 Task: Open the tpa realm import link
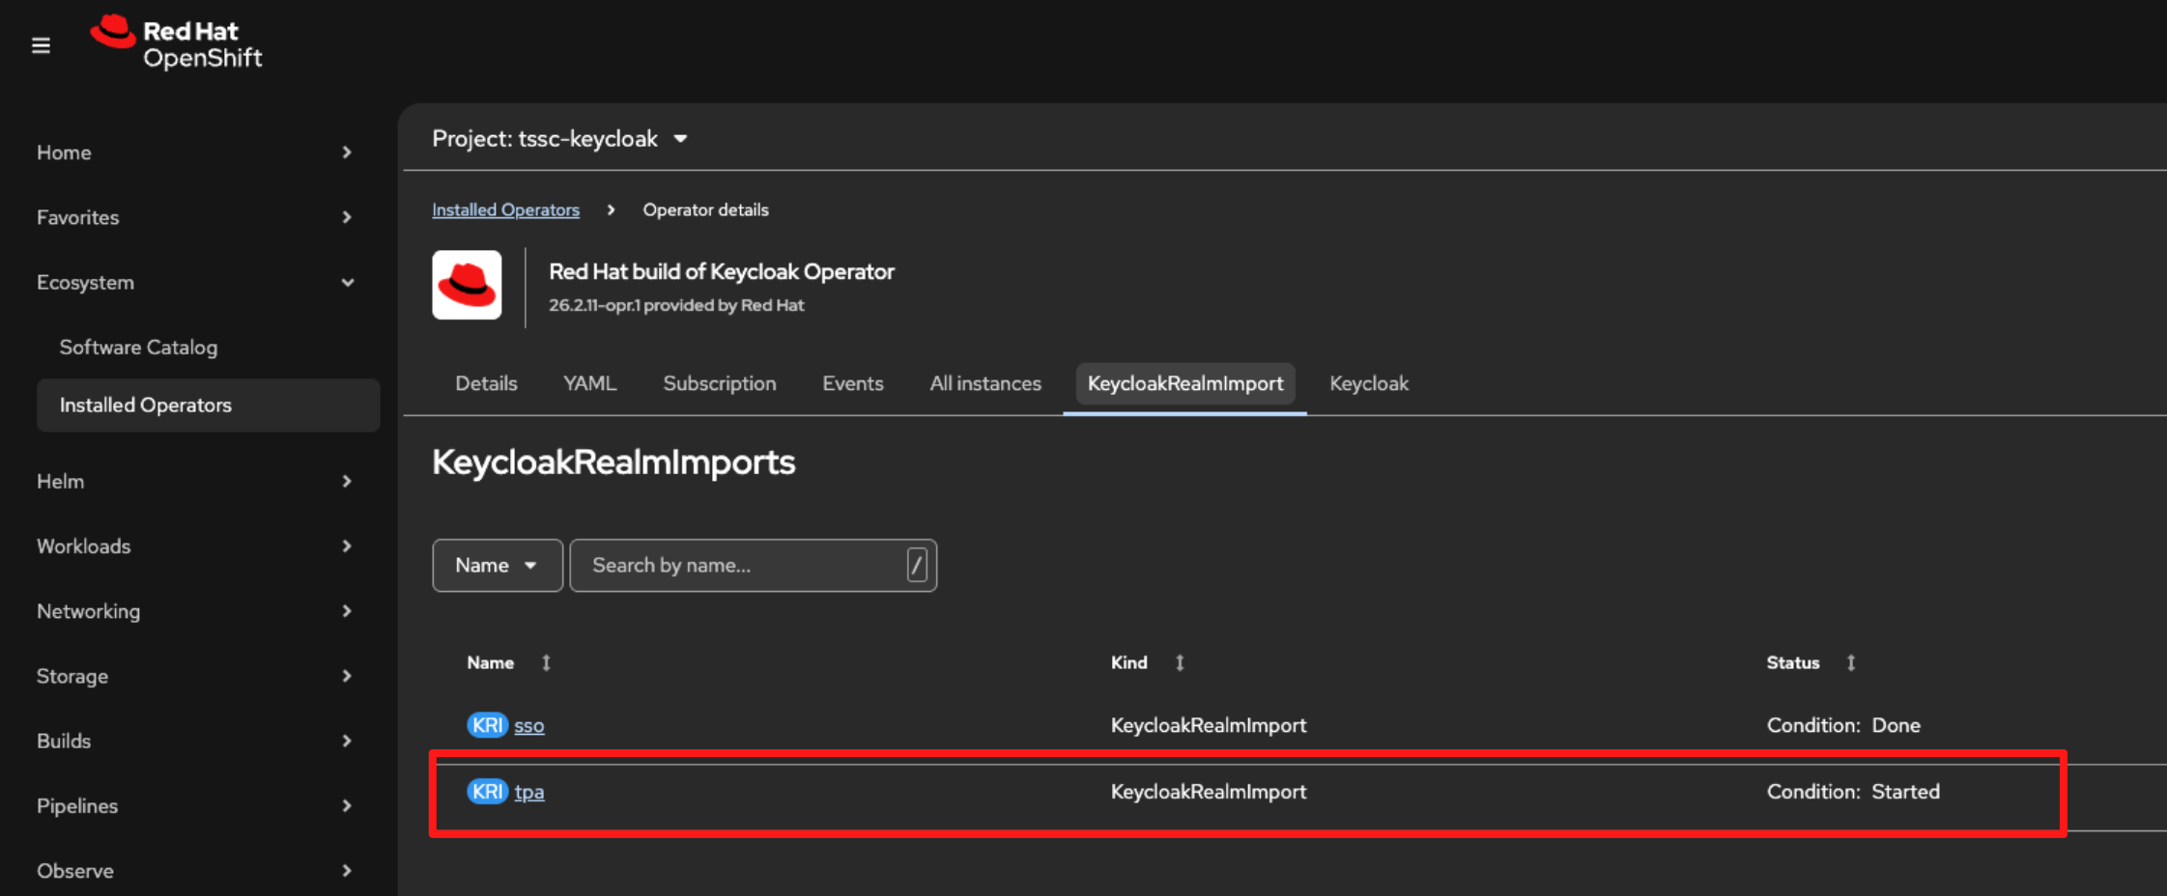click(529, 792)
